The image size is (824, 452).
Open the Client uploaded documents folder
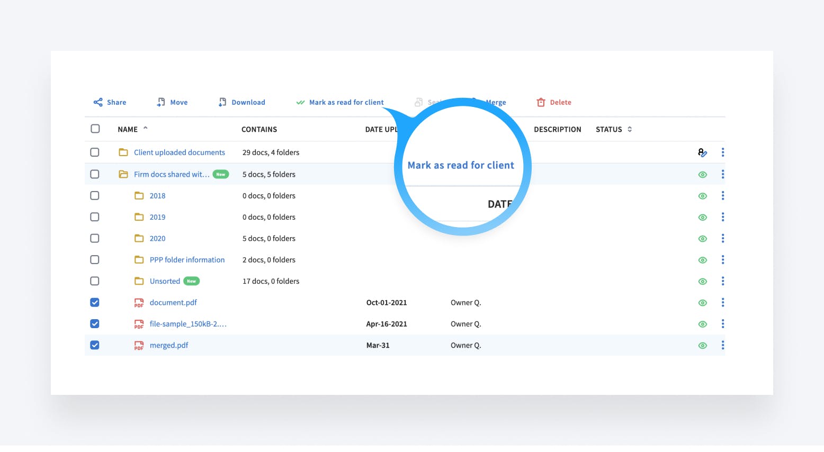coord(179,152)
